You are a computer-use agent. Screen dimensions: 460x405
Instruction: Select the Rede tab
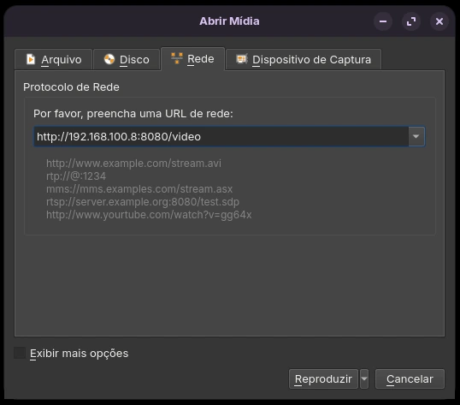click(192, 59)
